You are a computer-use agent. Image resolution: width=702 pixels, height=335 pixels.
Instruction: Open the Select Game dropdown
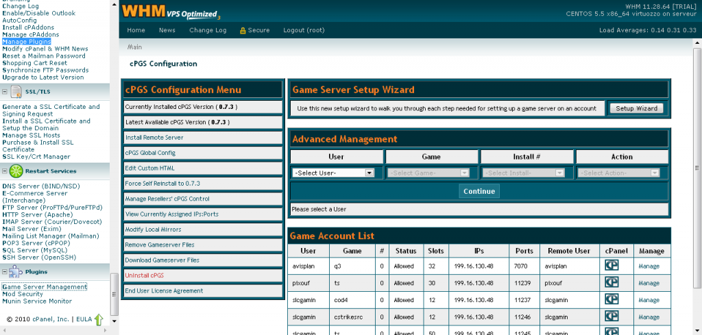[x=428, y=173]
